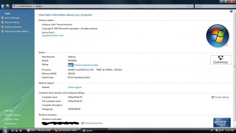Click the Windows Experience Index score badge

(x=70, y=65)
